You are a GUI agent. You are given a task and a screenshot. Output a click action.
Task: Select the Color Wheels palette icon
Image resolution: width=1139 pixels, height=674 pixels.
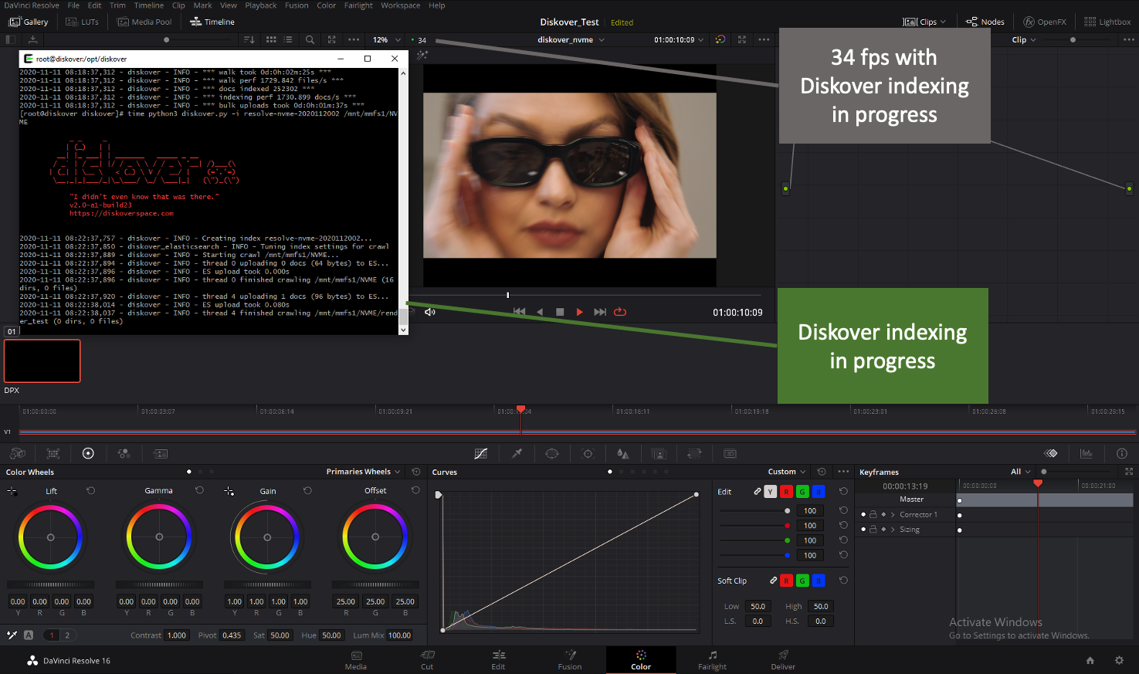pyautogui.click(x=88, y=454)
